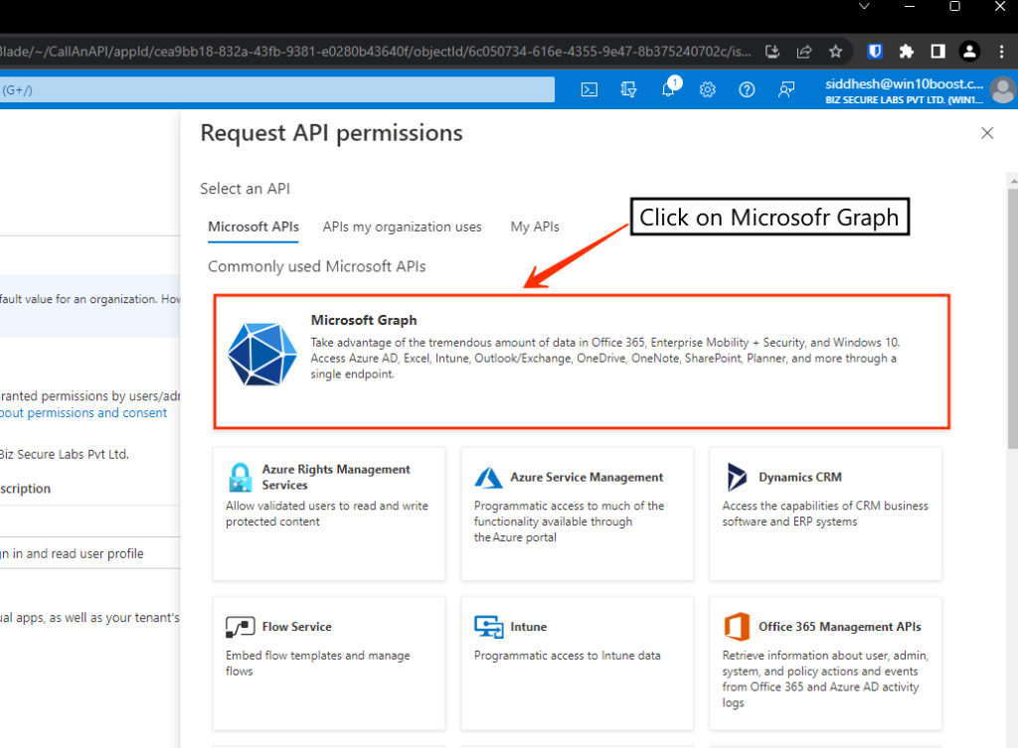Select the Flow Service tile
This screenshot has width=1018, height=748.
pos(328,663)
